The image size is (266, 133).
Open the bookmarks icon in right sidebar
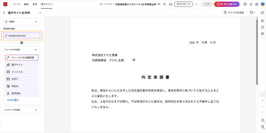click(x=262, y=27)
